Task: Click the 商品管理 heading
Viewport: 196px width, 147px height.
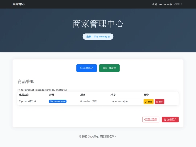Action: (x=26, y=82)
